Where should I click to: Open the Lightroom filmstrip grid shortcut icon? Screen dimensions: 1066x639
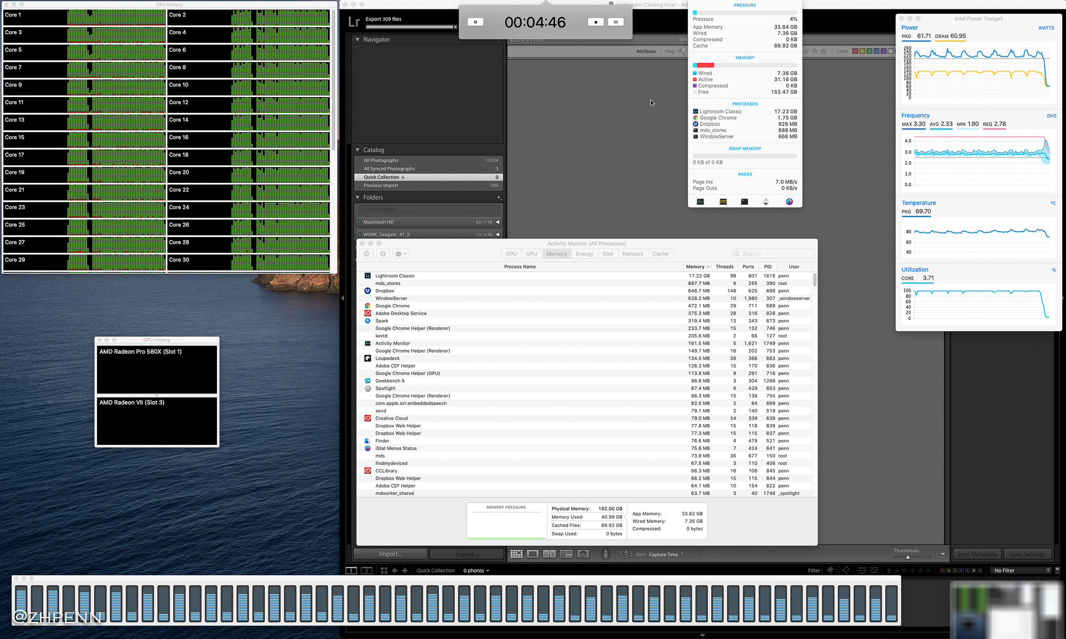[x=384, y=570]
